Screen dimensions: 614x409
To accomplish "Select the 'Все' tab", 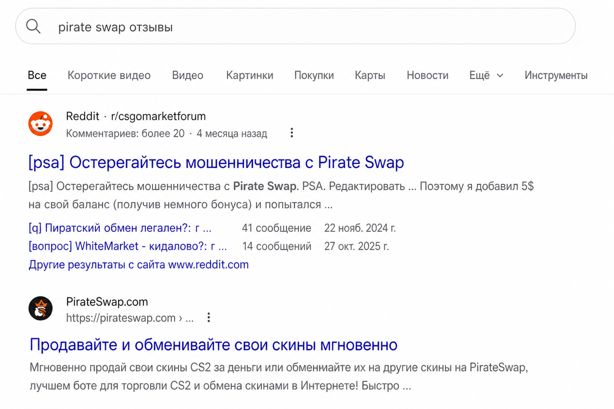I will pyautogui.click(x=37, y=75).
